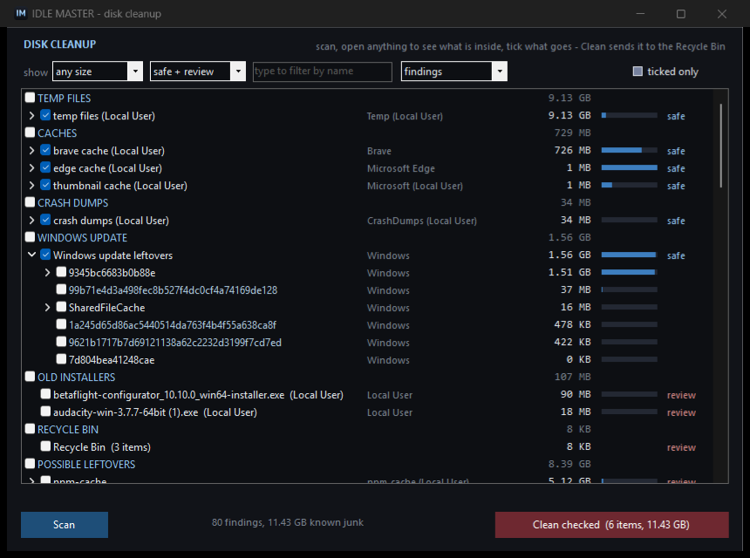Image resolution: width=750 pixels, height=558 pixels.
Task: Minimize the IDLE MASTER window
Action: point(640,14)
